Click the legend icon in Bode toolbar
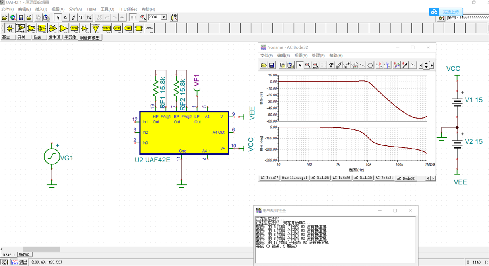Screen dimensions: 489x266 pyautogui.click(x=355, y=65)
